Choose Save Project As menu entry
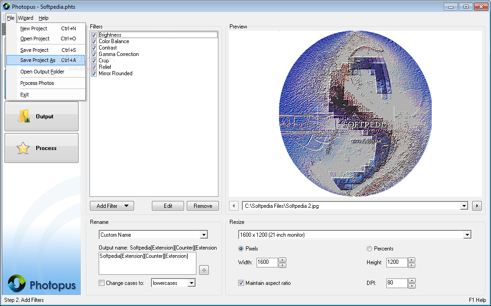The height and width of the screenshot is (306, 491). point(46,60)
